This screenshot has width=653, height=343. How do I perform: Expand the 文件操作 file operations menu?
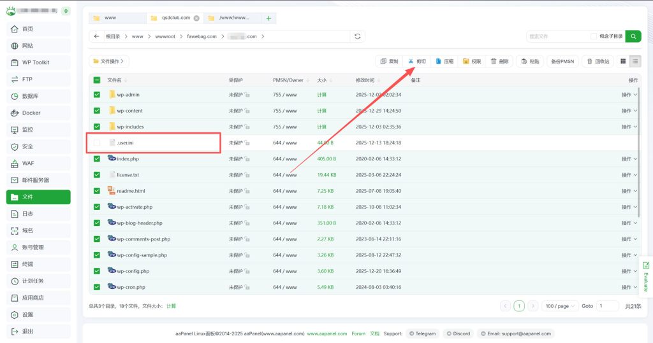pyautogui.click(x=109, y=61)
